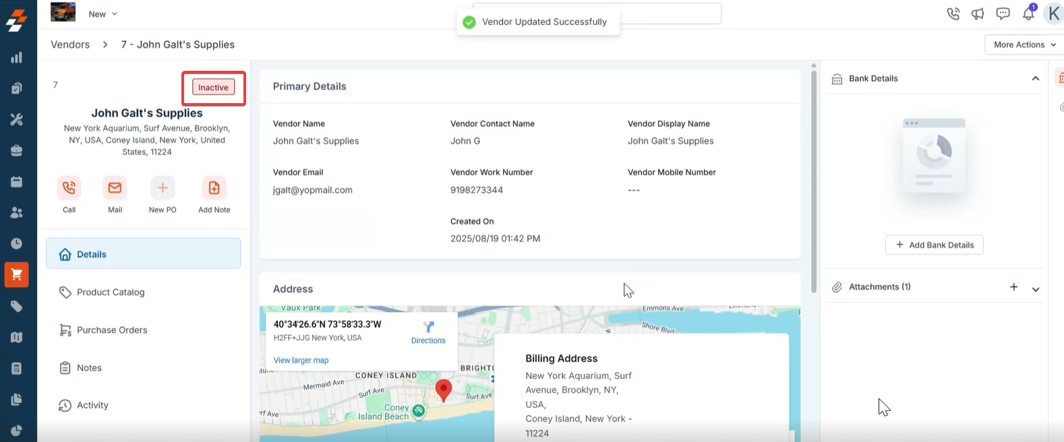Click the New PO plus icon
The width and height of the screenshot is (1064, 442).
(162, 187)
